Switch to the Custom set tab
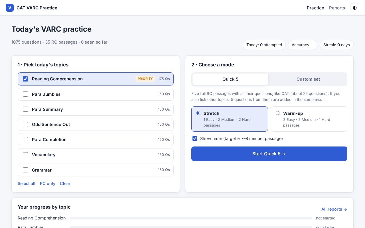The image size is (365, 228). [308, 79]
